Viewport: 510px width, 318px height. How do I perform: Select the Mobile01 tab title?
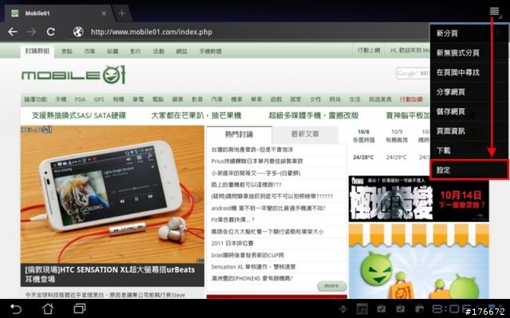pos(37,14)
